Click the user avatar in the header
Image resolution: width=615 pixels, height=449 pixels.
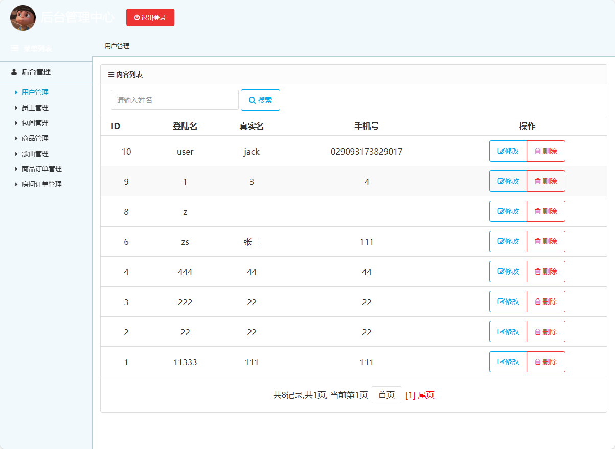pyautogui.click(x=22, y=18)
